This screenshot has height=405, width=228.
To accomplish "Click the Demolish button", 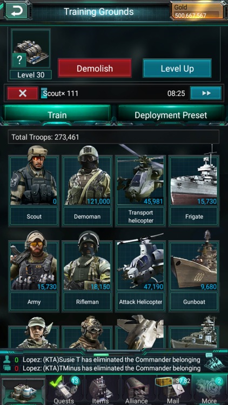I will [x=95, y=68].
